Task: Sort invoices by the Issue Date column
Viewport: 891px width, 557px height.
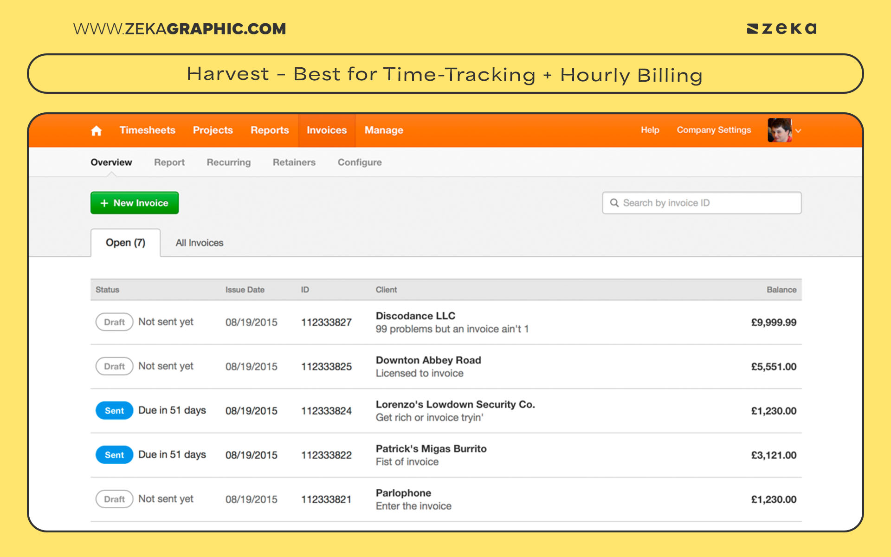Action: (x=245, y=289)
